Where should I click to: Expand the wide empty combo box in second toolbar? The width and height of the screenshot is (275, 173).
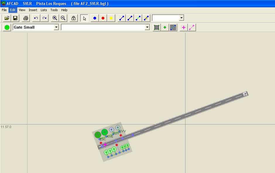147,27
